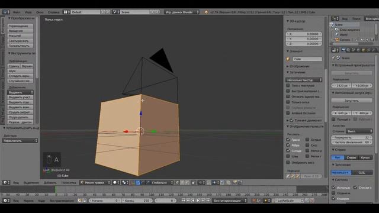
Task: Toggle the Только сетка checkbox
Action: click(288, 102)
